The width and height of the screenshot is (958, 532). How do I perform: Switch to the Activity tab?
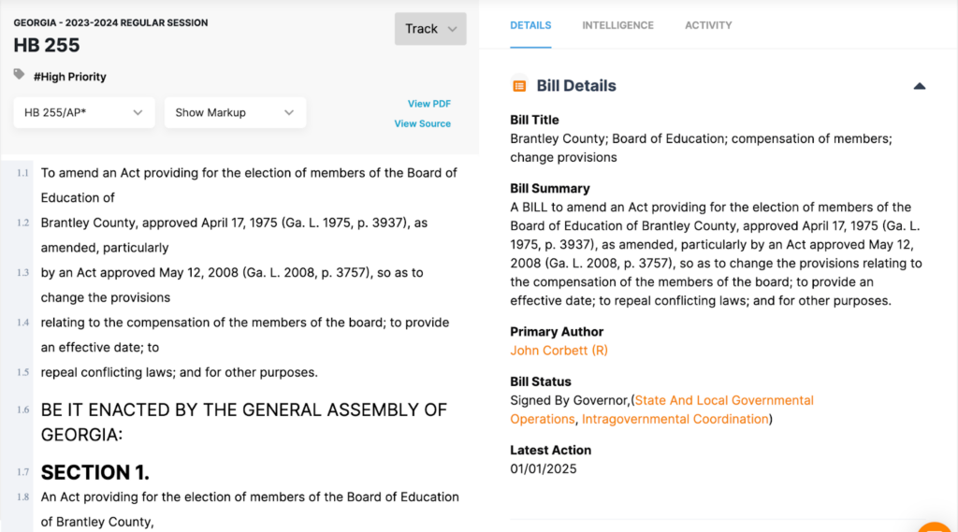tap(708, 25)
